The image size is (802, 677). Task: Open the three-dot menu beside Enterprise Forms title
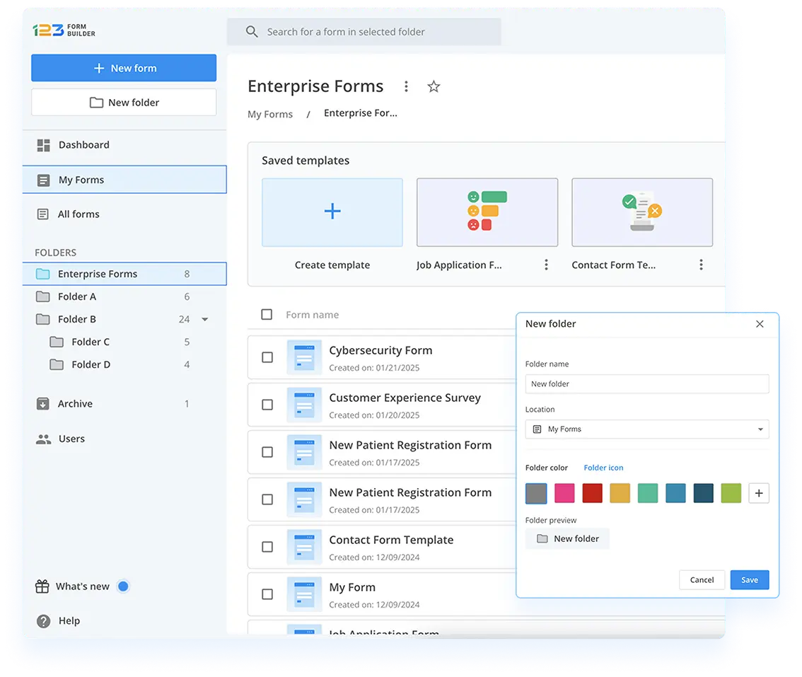click(x=407, y=86)
